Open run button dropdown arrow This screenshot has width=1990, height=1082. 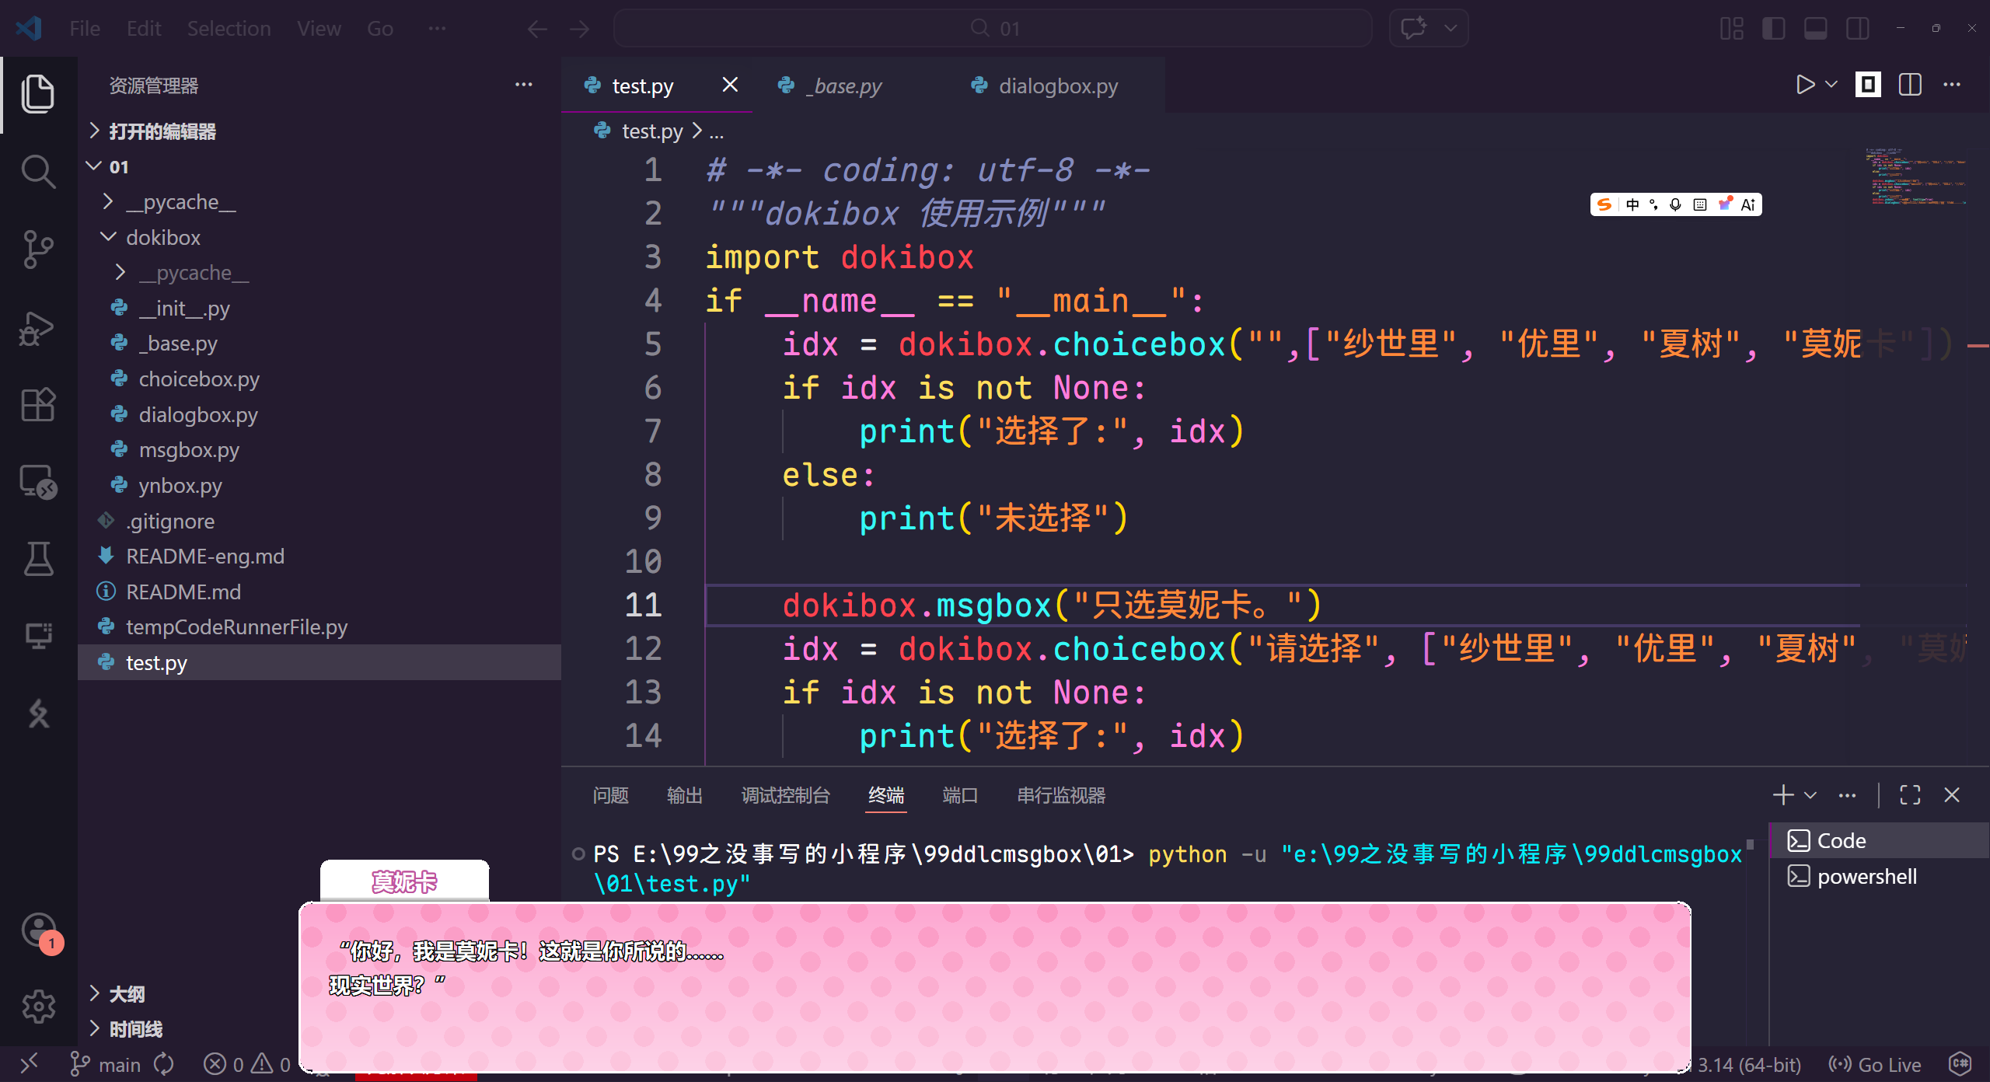coord(1831,85)
